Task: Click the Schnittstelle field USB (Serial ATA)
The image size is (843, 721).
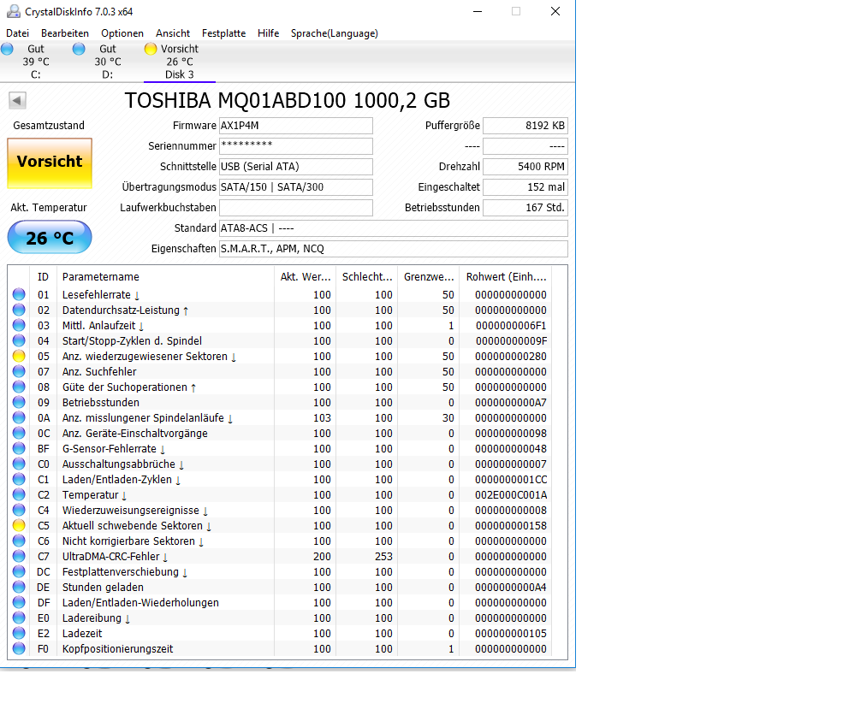Action: tap(296, 167)
